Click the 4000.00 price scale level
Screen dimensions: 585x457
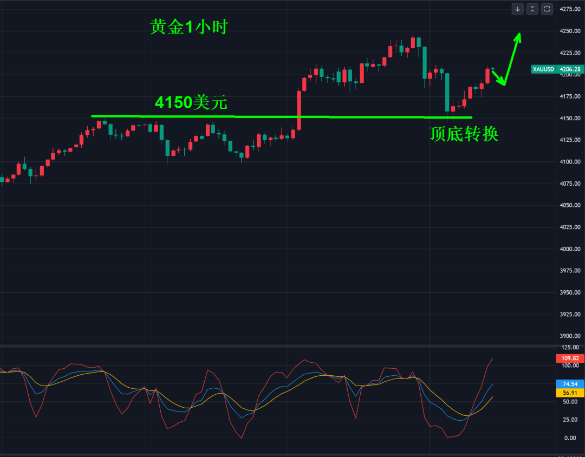[570, 249]
